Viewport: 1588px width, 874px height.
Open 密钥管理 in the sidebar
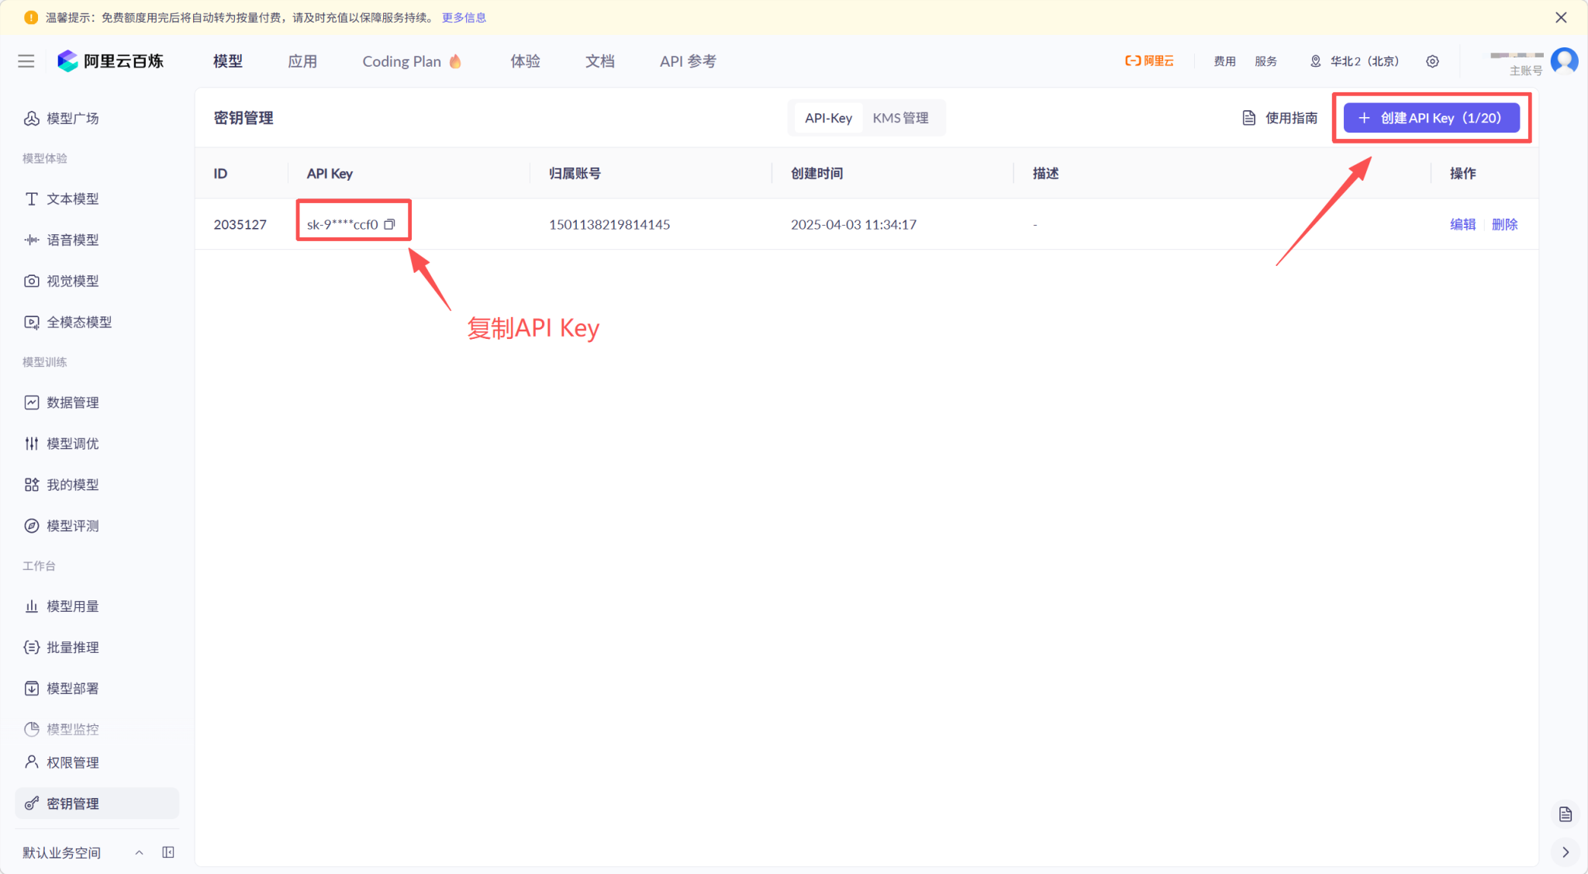pos(73,803)
